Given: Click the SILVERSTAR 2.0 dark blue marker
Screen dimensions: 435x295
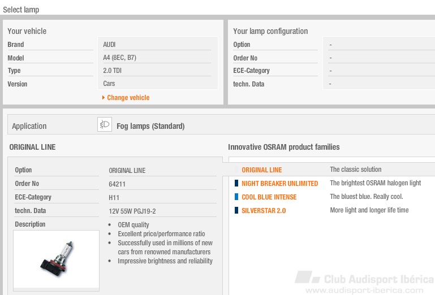Looking at the screenshot, I should (236, 210).
